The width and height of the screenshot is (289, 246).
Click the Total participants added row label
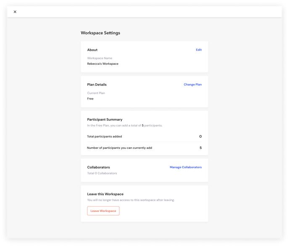[x=105, y=136]
